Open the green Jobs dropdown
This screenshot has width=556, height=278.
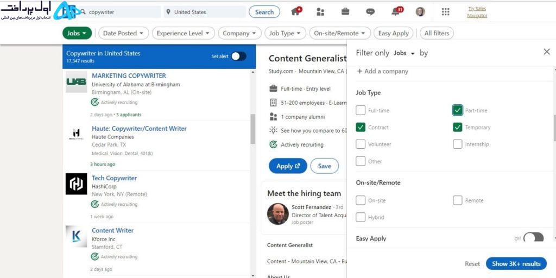[x=77, y=33]
